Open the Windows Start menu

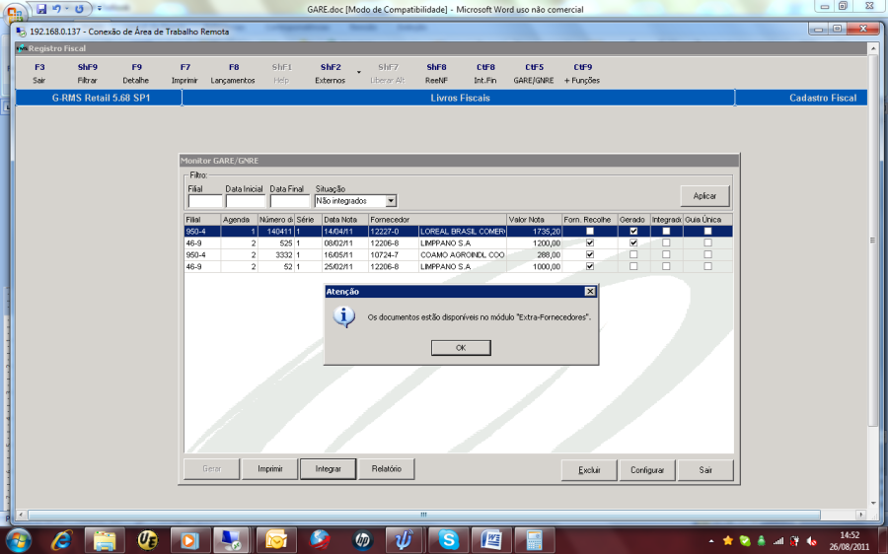click(17, 540)
